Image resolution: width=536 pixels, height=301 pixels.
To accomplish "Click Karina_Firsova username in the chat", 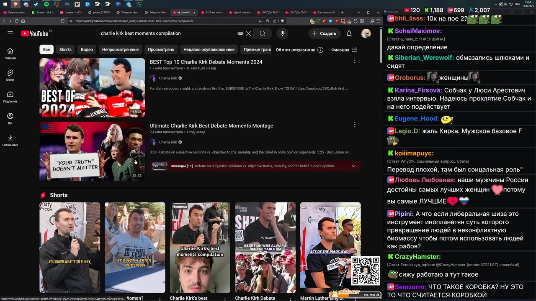I will 418,90.
